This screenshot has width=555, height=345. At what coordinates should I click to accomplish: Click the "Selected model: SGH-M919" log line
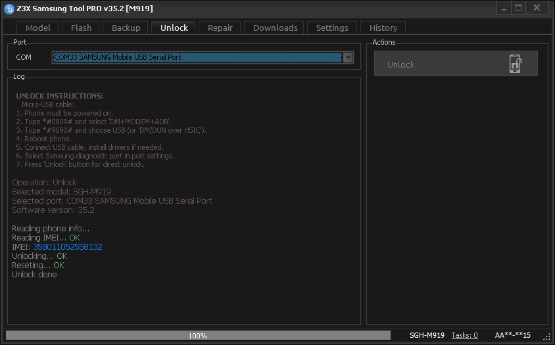(x=61, y=191)
